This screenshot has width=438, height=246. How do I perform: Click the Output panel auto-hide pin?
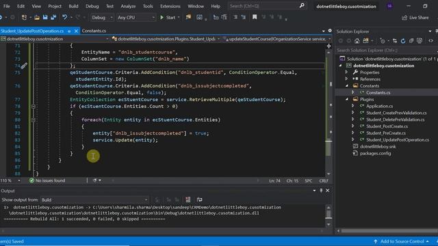coord(321,191)
